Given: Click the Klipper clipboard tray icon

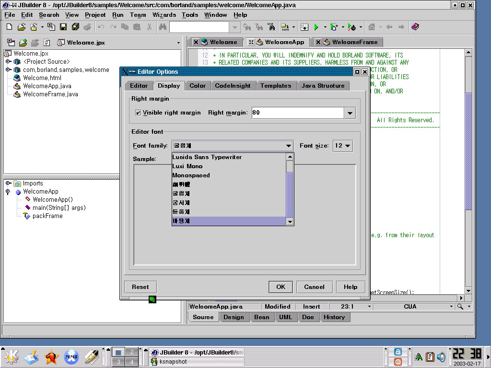Looking at the screenshot, I should tap(430, 356).
